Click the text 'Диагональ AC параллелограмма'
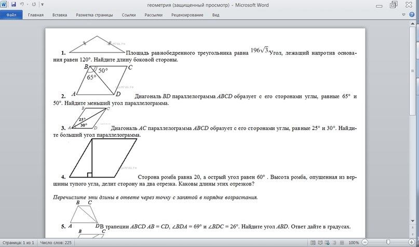The height and width of the screenshot is (247, 419). pyautogui.click(x=151, y=128)
